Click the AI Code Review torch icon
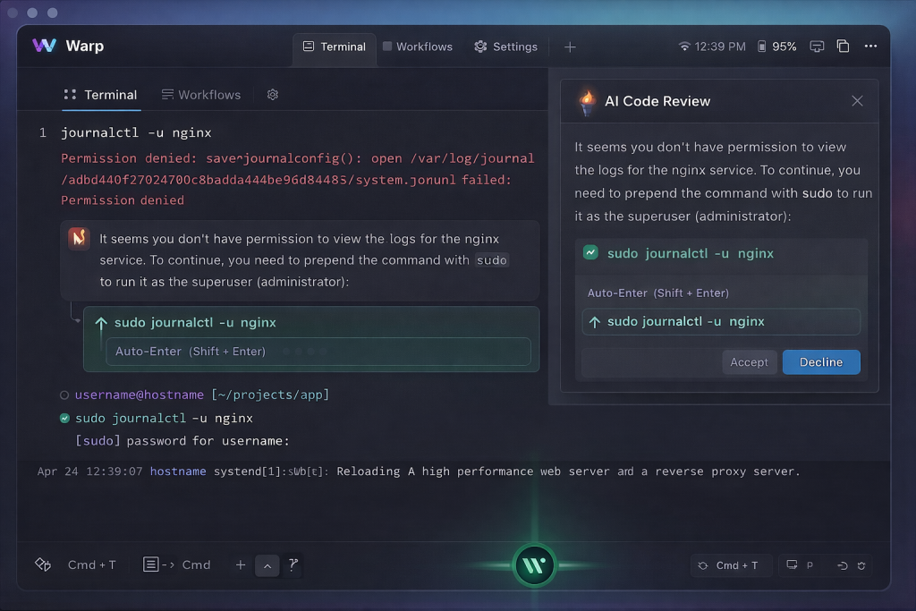 pyautogui.click(x=588, y=102)
